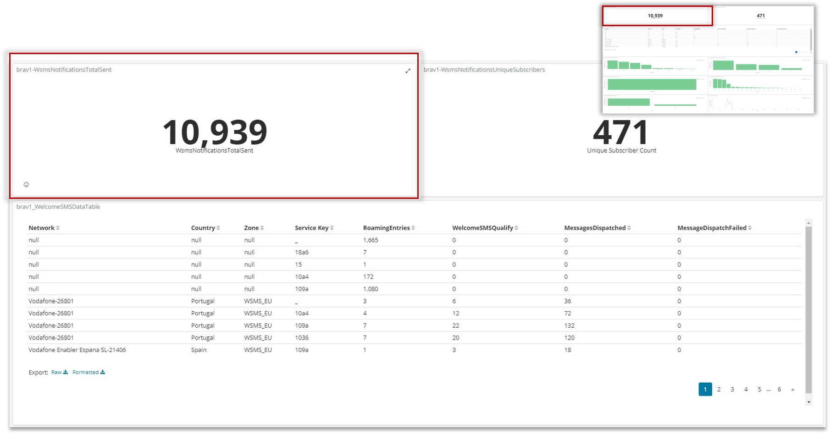This screenshot has height=434, width=830.
Task: Go to table page 5
Action: pos(759,390)
